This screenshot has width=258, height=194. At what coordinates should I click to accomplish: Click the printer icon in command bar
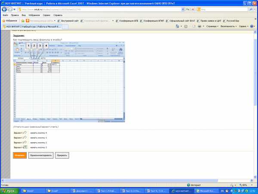tap(200, 26)
